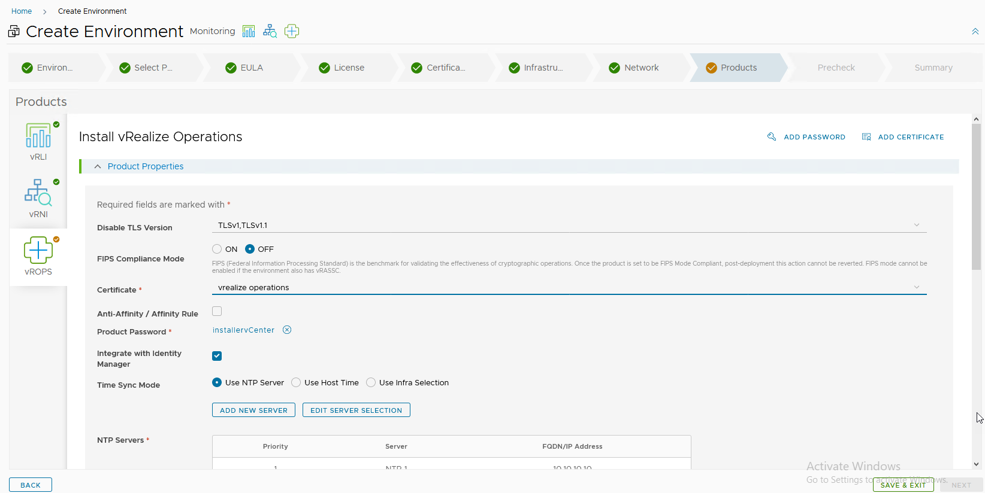Open the Certificate dropdown
985x493 pixels.
tap(569, 288)
